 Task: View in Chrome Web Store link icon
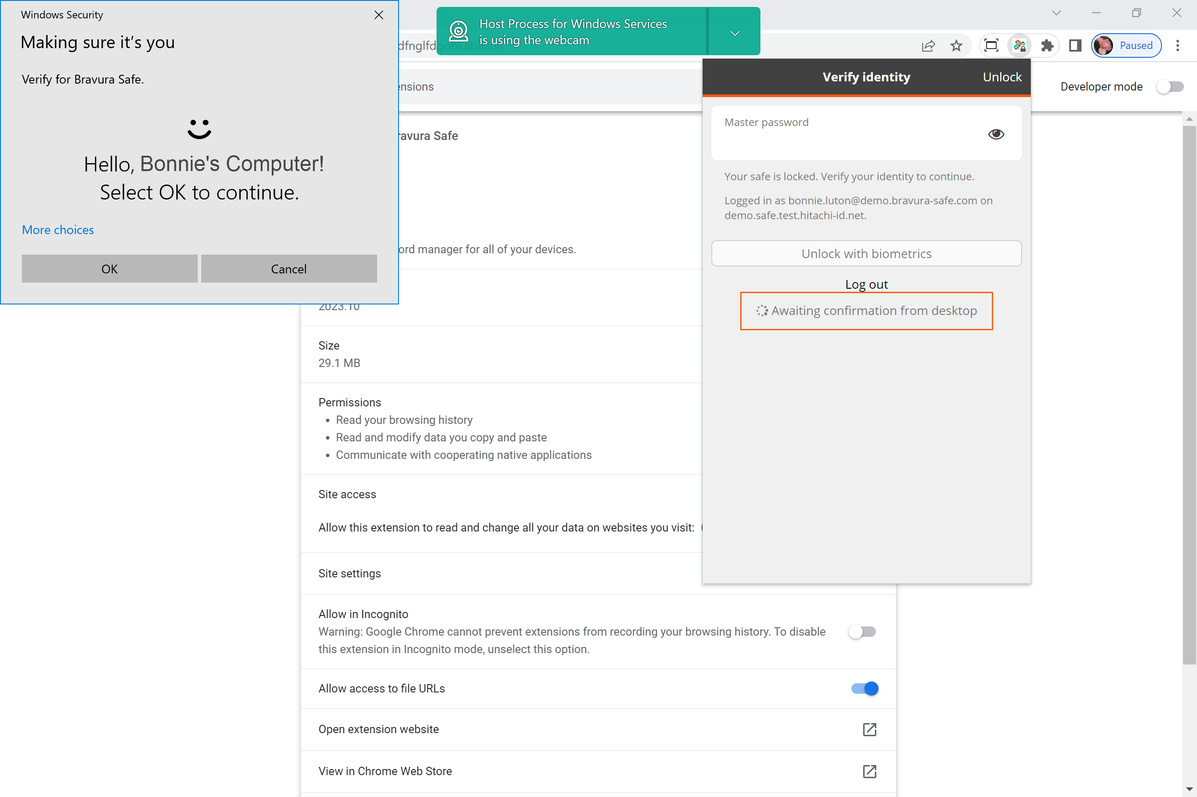869,771
